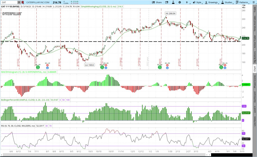Click the scrollbar right arrow near bottom right
The height and width of the screenshot is (157, 257).
tap(209, 154)
